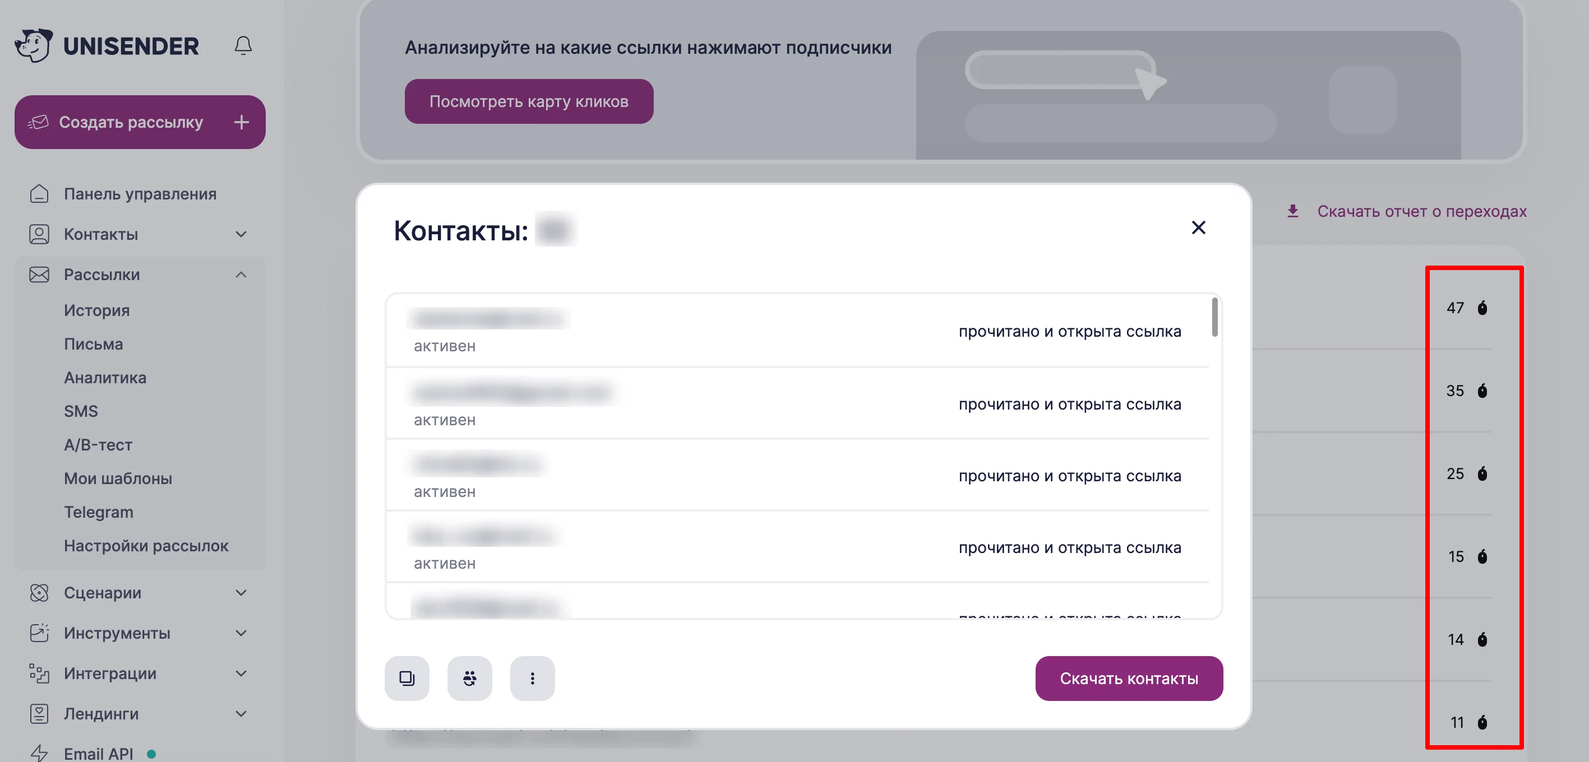Collapse the Рассылки sidebar section
This screenshot has height=762, width=1589.
click(241, 275)
